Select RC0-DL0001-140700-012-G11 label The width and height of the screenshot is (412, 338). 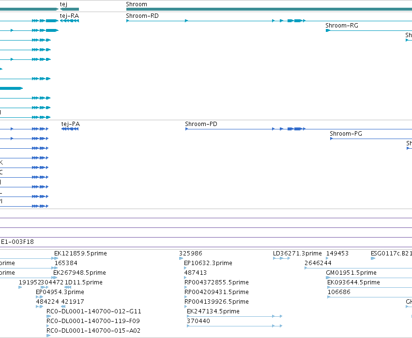(94, 311)
